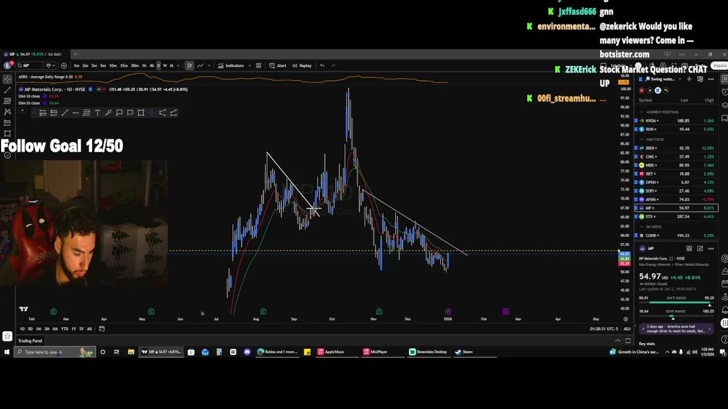Select the All date range
Image resolution: width=728 pixels, height=409 pixels.
tap(89, 328)
